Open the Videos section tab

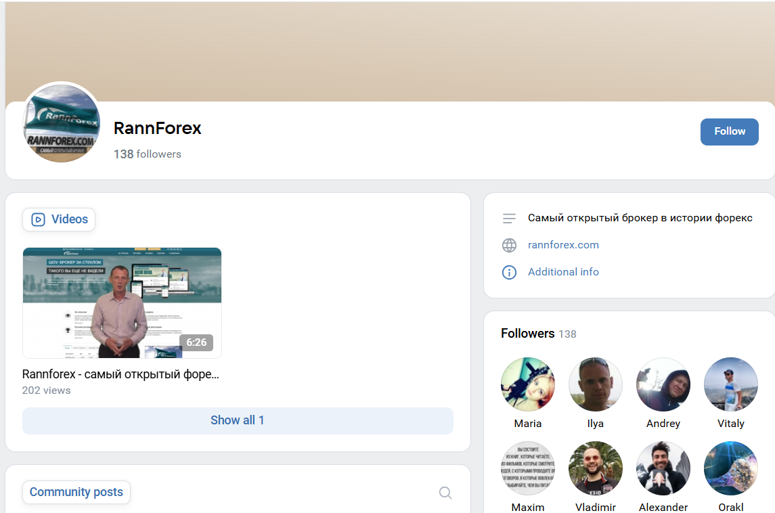point(59,219)
